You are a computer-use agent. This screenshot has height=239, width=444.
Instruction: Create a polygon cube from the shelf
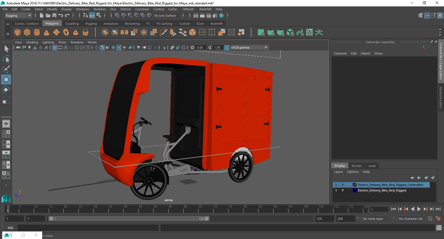tap(27, 33)
